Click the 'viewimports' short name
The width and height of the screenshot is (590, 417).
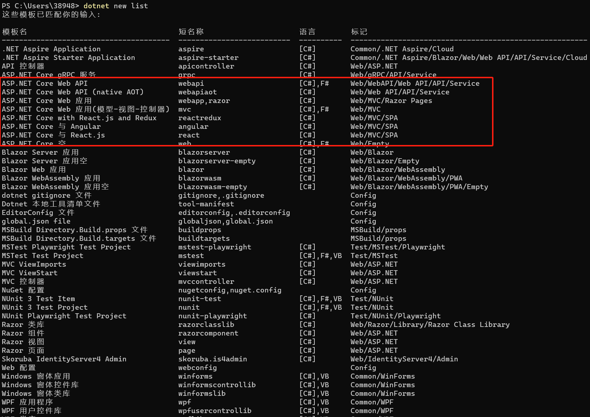point(202,264)
